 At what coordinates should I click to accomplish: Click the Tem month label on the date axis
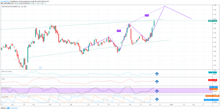pos(50,104)
